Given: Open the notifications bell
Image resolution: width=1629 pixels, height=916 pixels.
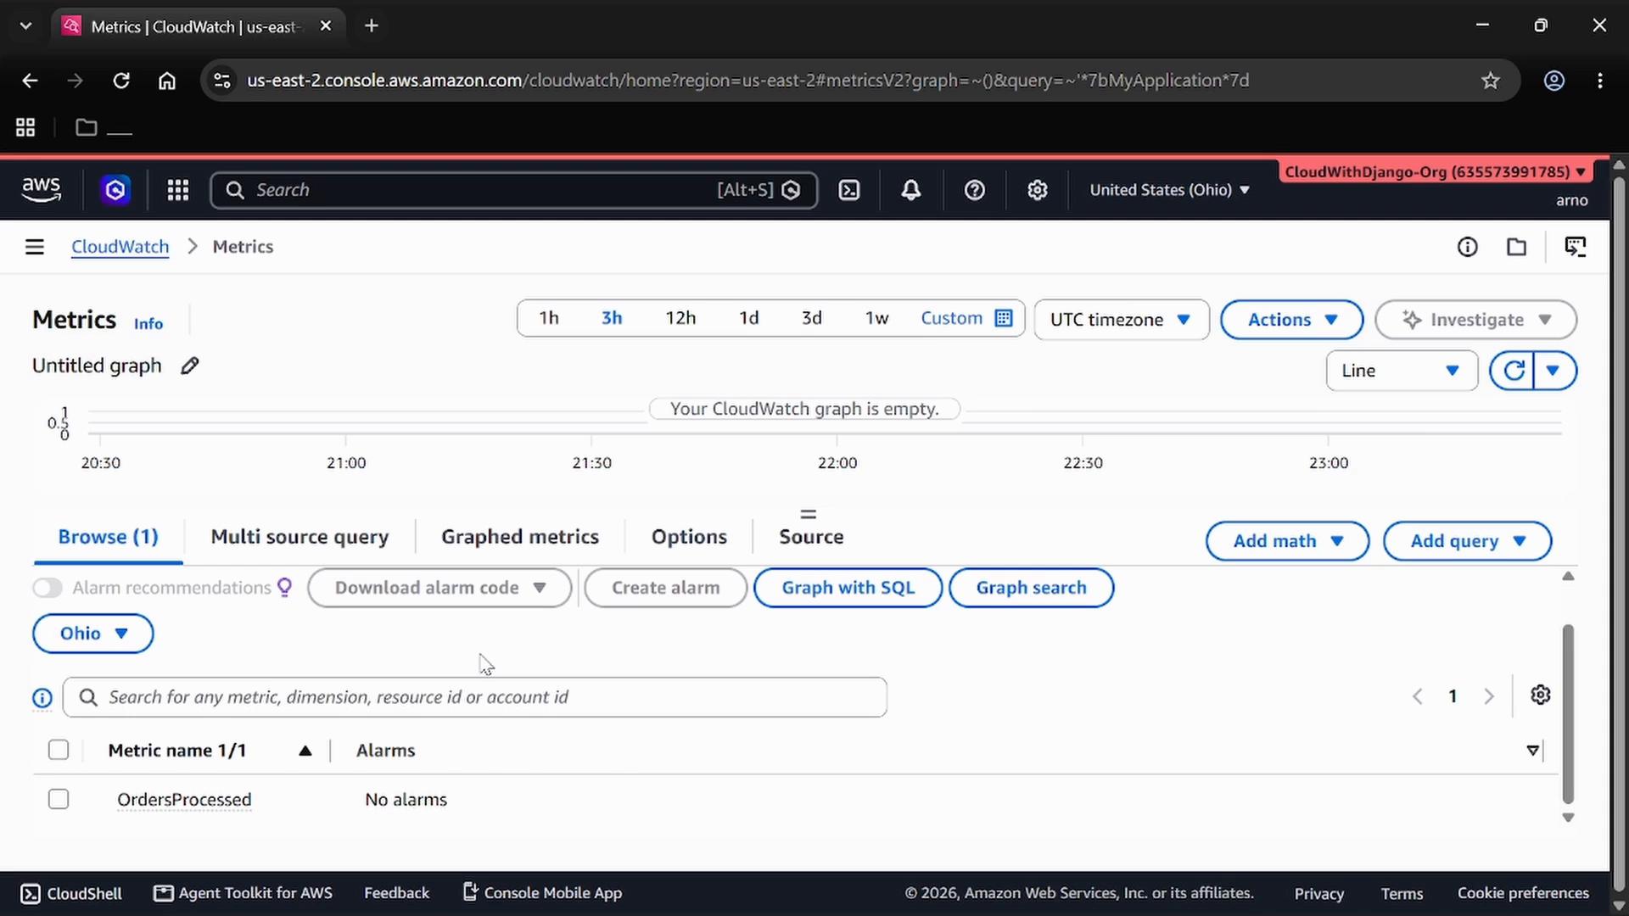Looking at the screenshot, I should coord(911,190).
